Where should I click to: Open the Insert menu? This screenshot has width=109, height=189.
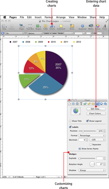(x=38, y=17)
